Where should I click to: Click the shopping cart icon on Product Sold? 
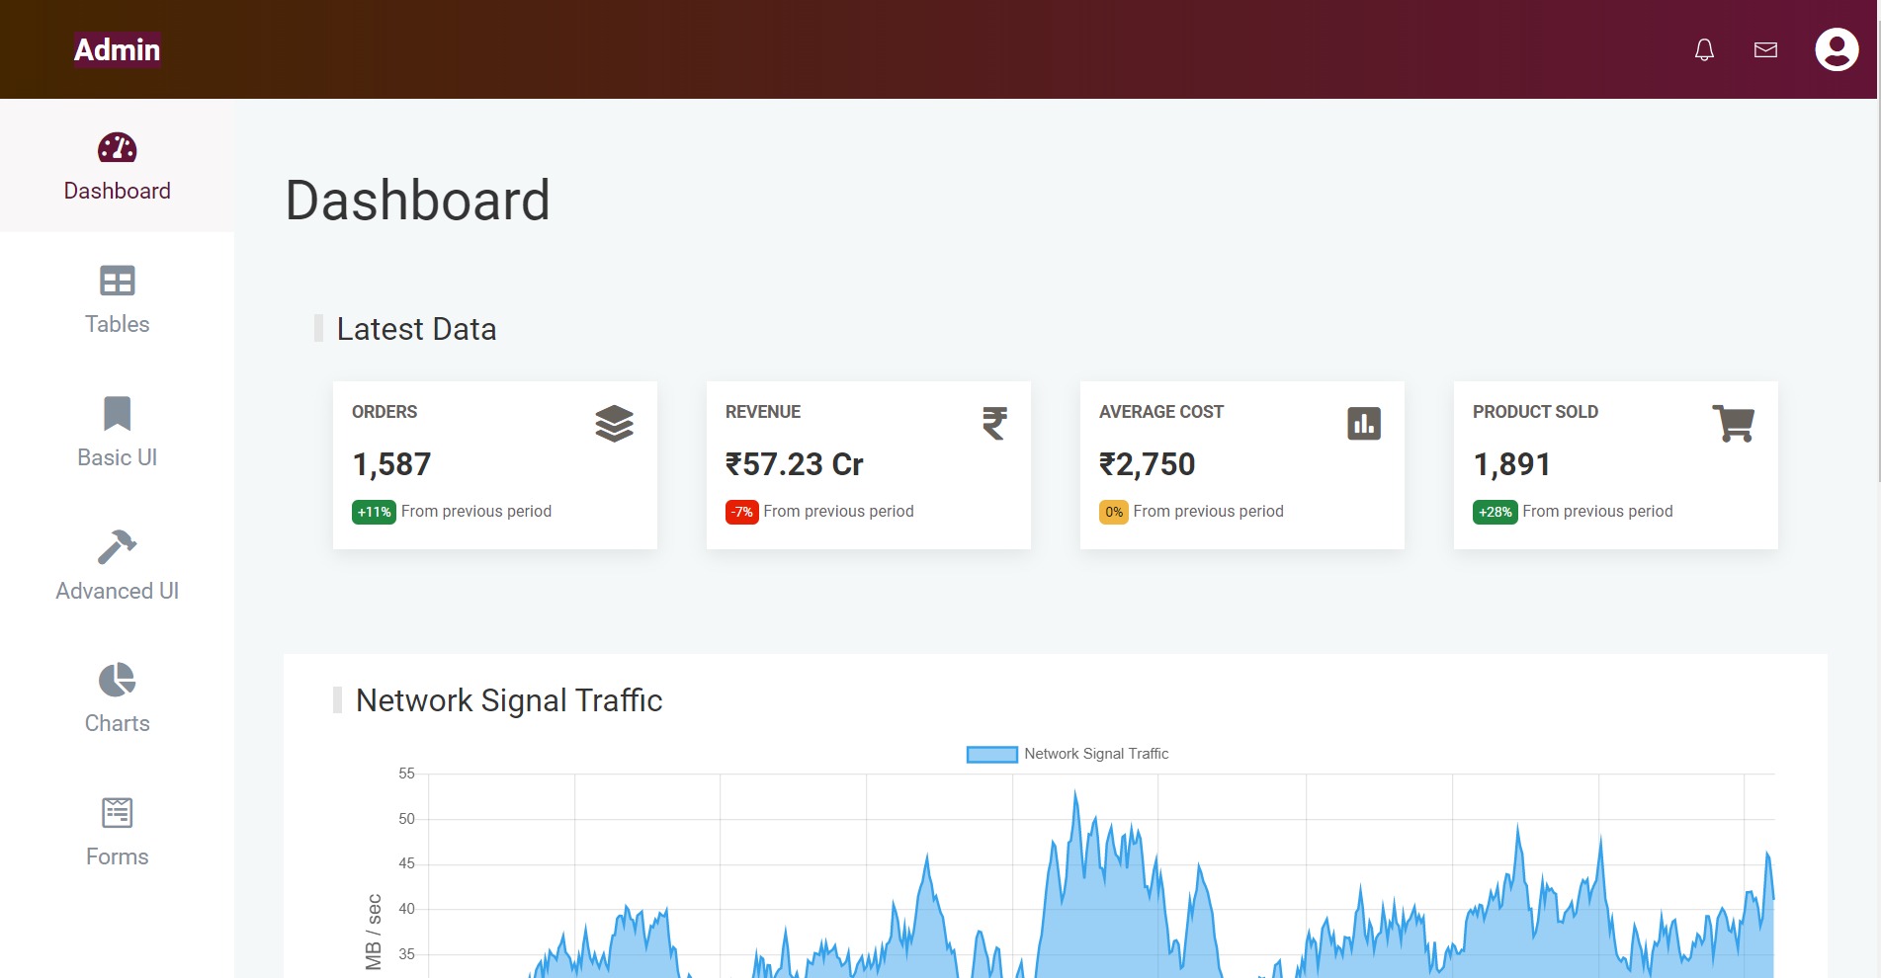[1733, 424]
